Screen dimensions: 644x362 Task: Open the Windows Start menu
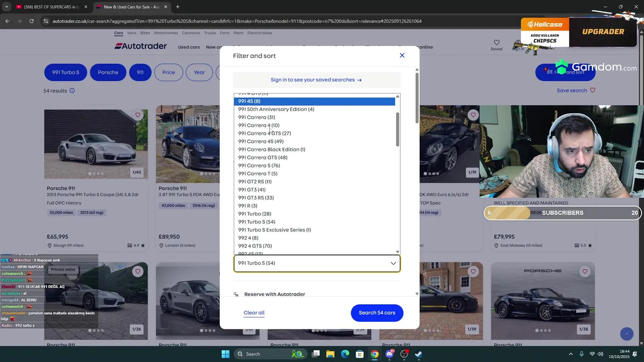tap(225, 354)
